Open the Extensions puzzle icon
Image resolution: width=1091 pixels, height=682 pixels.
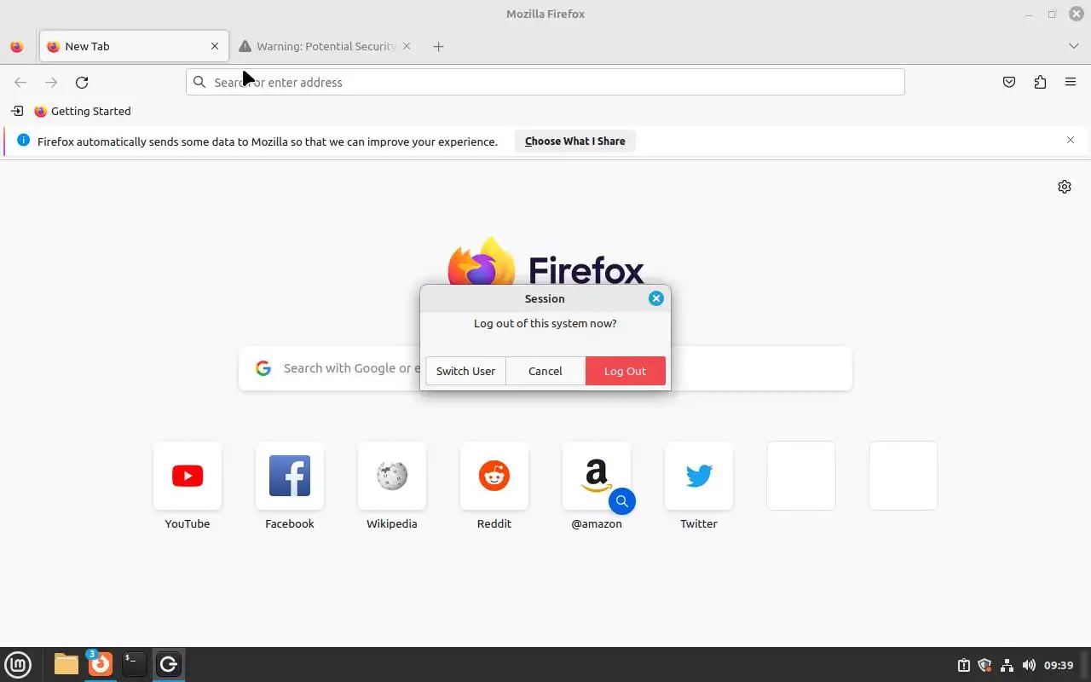tap(1040, 83)
